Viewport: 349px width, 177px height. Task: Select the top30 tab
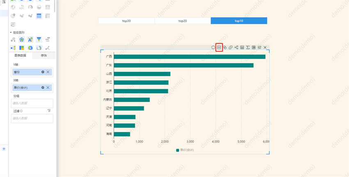126,21
